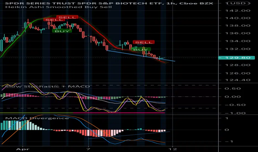
Task: Click the SELL signal label near 134.00
Action: pos(144,42)
